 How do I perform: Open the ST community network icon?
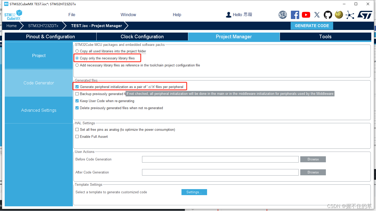point(350,15)
